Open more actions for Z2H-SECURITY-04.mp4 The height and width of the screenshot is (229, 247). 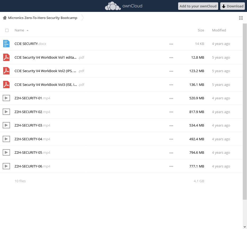tap(171, 139)
